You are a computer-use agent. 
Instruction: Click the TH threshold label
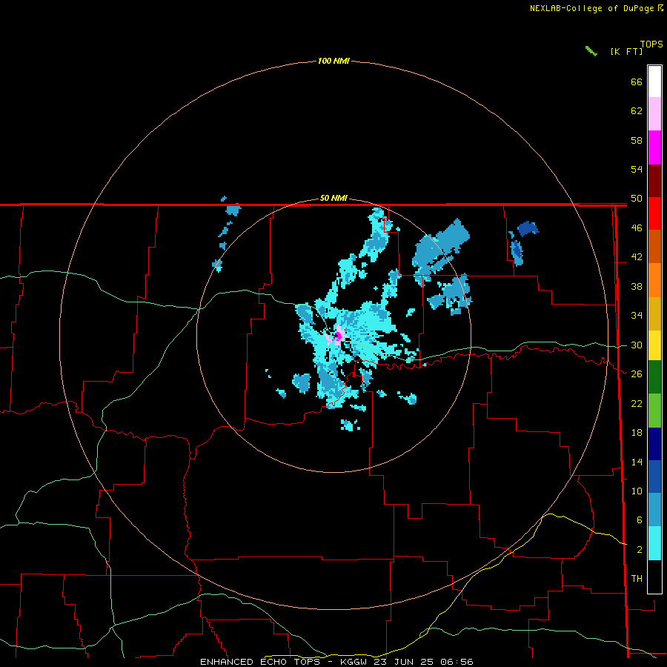[x=637, y=579]
